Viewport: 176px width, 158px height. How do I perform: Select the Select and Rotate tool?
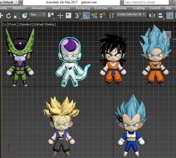(9, 16)
